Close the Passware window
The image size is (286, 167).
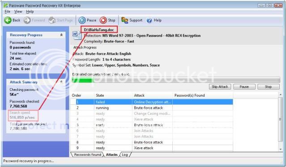(278, 5)
